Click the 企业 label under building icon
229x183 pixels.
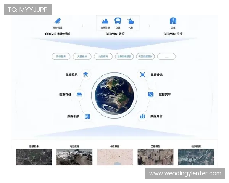pyautogui.click(x=173, y=27)
